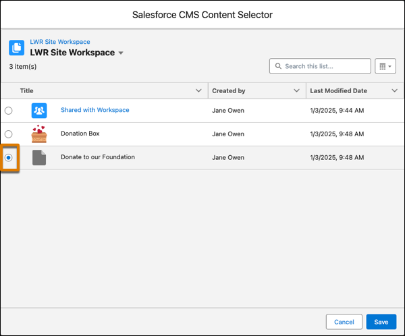Click the Donation Box title text
The image size is (405, 336).
(80, 134)
